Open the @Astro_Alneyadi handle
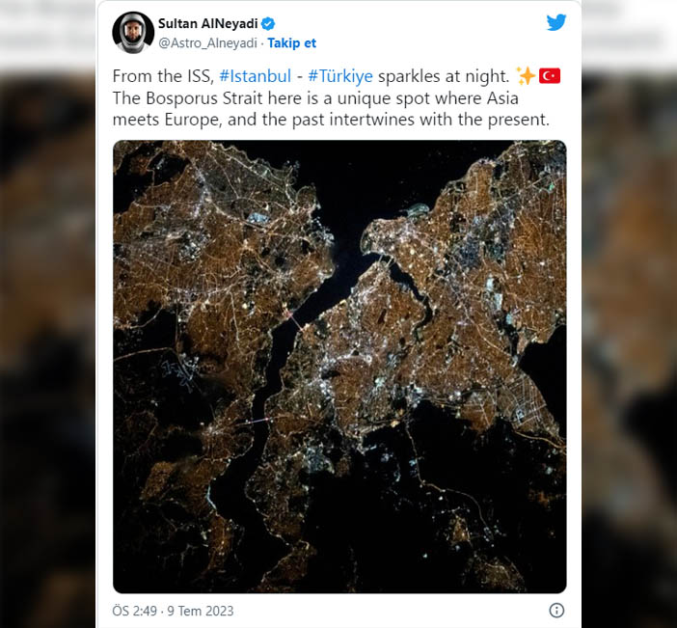 207,43
